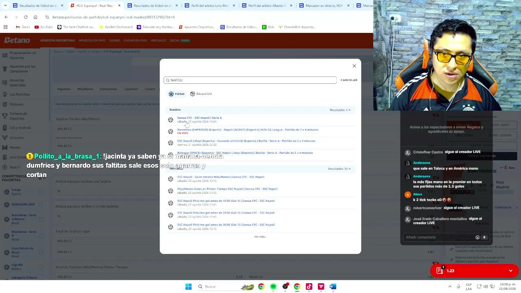521x293 pixels.
Task: Open the Windows Start menu
Action: point(188,286)
